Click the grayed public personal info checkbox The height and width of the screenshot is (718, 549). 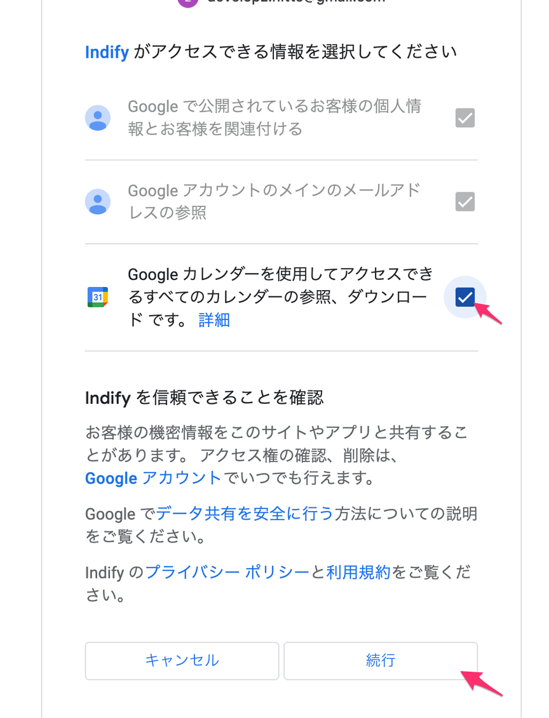point(464,118)
